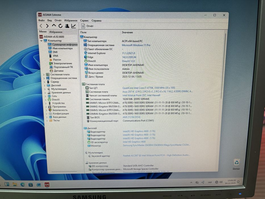Click the 16260 МБ system memory value
Viewport: 265px width, 199px height.
(136, 99)
